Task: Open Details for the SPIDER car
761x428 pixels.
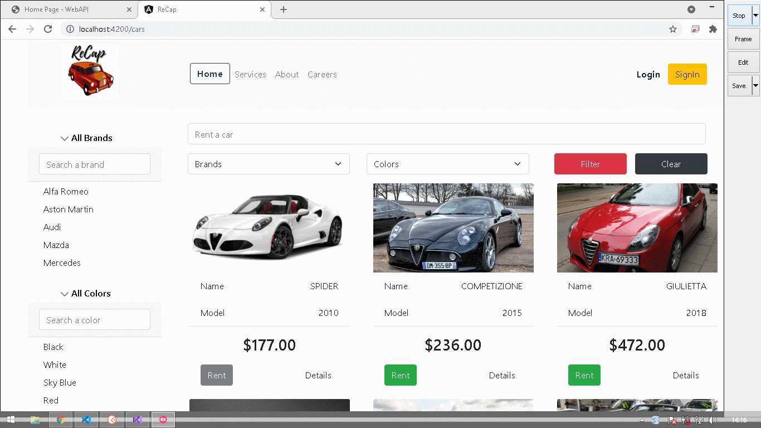Action: [x=318, y=375]
